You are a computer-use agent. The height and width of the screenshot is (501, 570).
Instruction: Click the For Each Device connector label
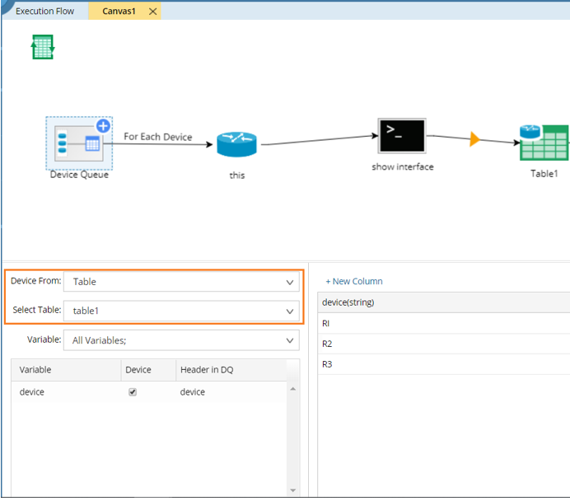coord(157,136)
